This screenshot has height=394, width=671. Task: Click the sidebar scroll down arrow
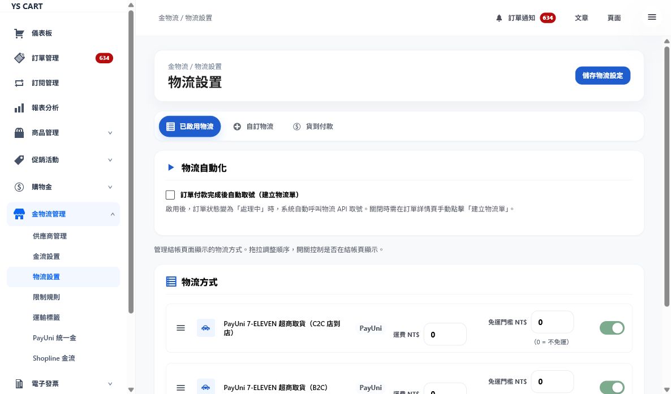tap(131, 389)
